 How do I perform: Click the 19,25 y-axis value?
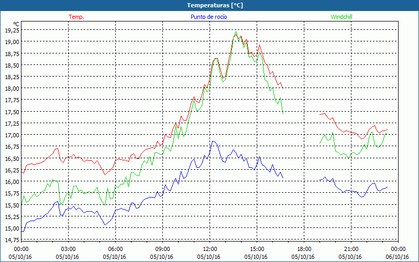pyautogui.click(x=12, y=30)
